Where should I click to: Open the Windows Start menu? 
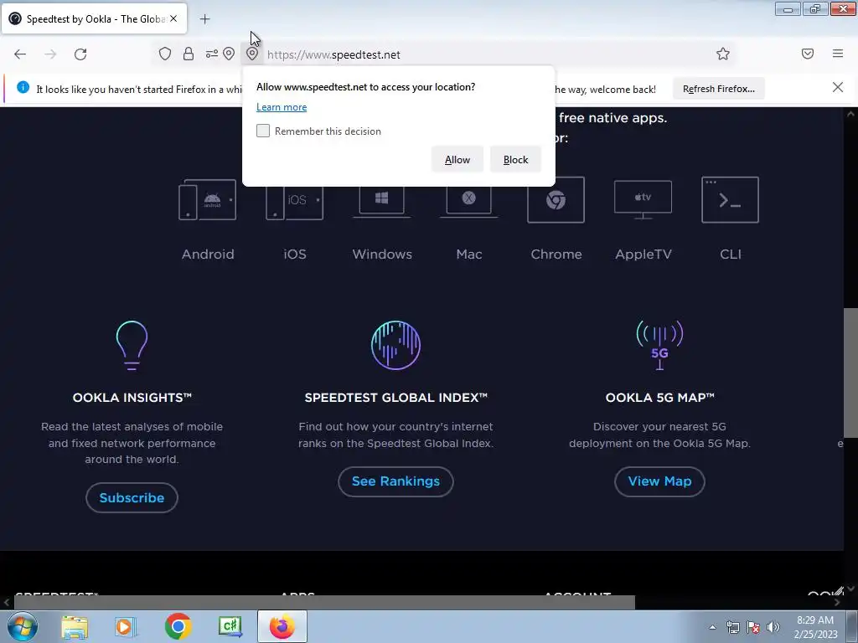click(x=23, y=626)
